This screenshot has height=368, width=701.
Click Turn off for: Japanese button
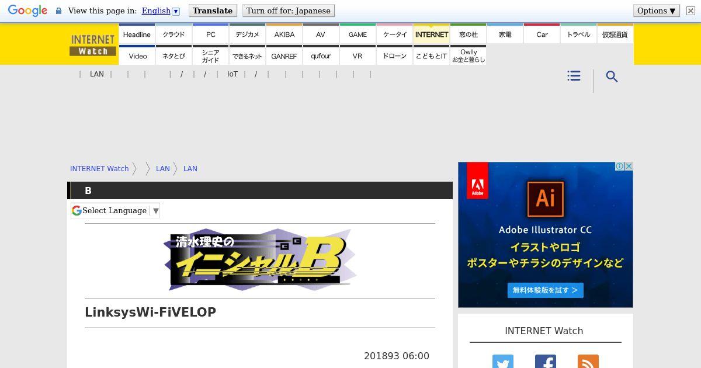point(288,11)
